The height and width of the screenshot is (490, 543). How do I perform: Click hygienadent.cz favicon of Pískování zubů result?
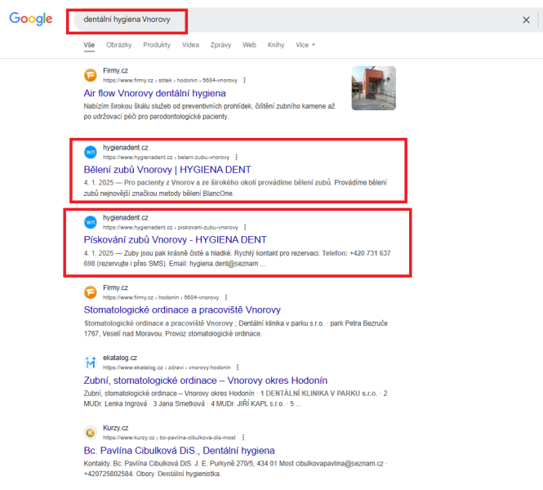[x=91, y=222]
